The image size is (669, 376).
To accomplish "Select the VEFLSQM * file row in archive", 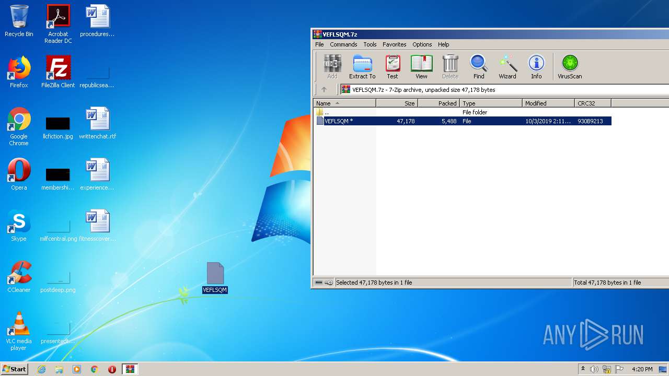I will click(463, 121).
